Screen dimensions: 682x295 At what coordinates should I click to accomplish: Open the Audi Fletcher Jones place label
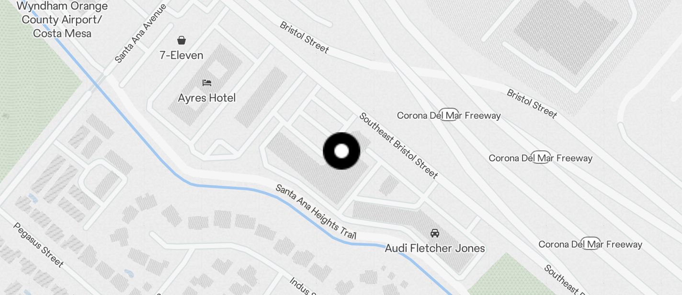[435, 249]
